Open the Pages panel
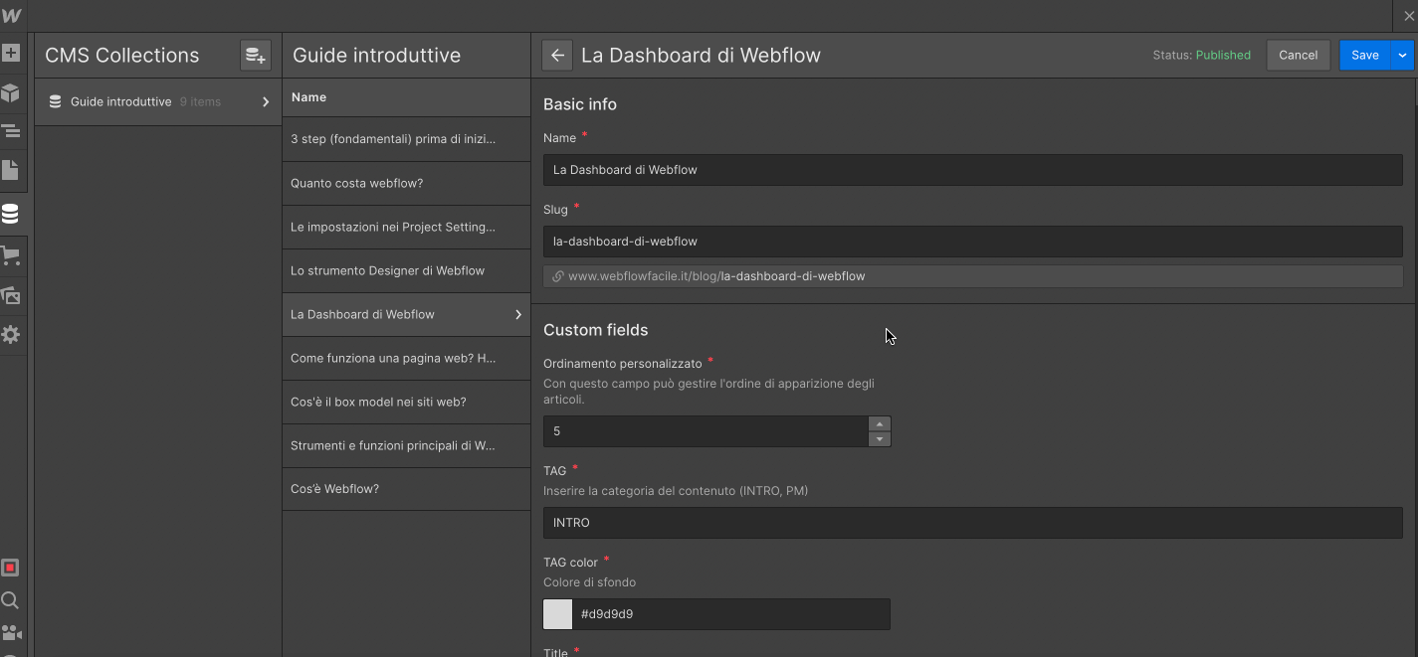Viewport: 1418px width, 657px height. (x=11, y=170)
